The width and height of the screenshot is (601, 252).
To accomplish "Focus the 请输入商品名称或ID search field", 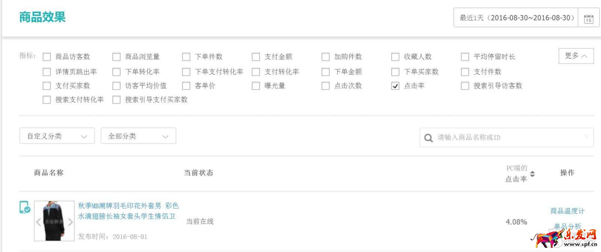I will click(507, 138).
